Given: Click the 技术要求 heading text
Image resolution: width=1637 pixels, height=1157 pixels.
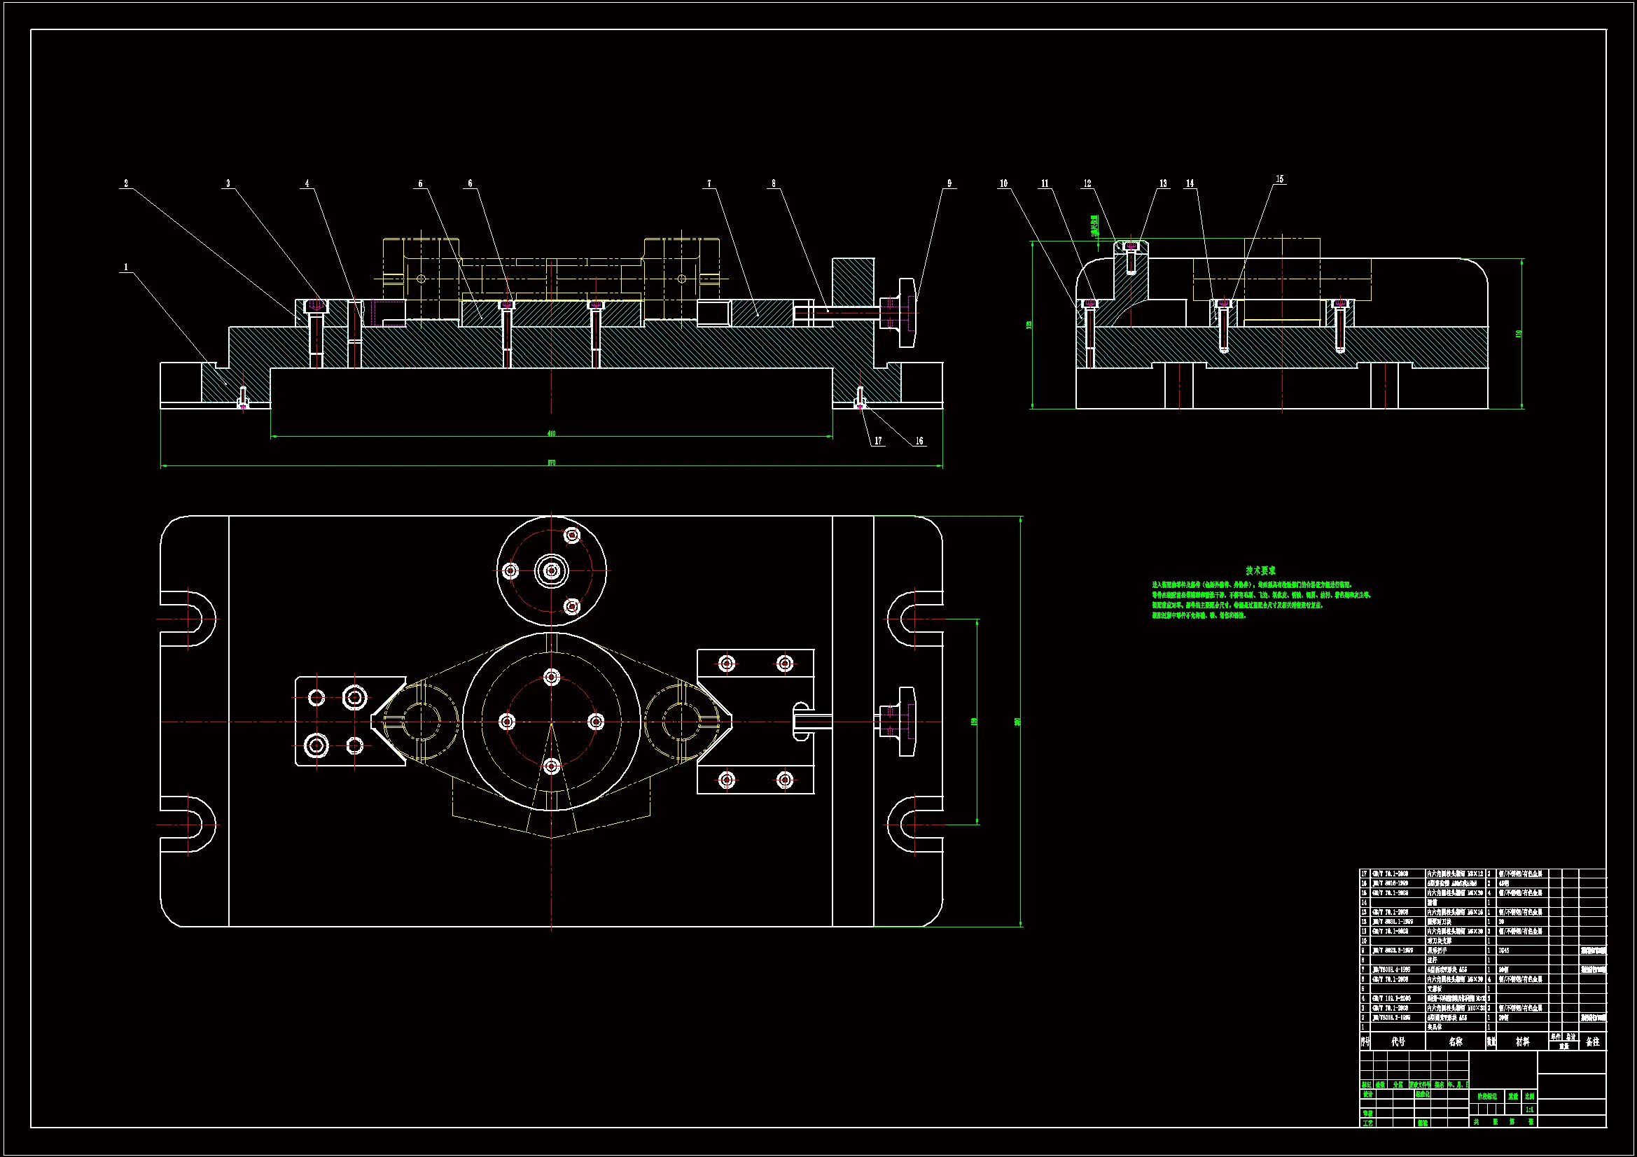Looking at the screenshot, I should pos(1260,570).
